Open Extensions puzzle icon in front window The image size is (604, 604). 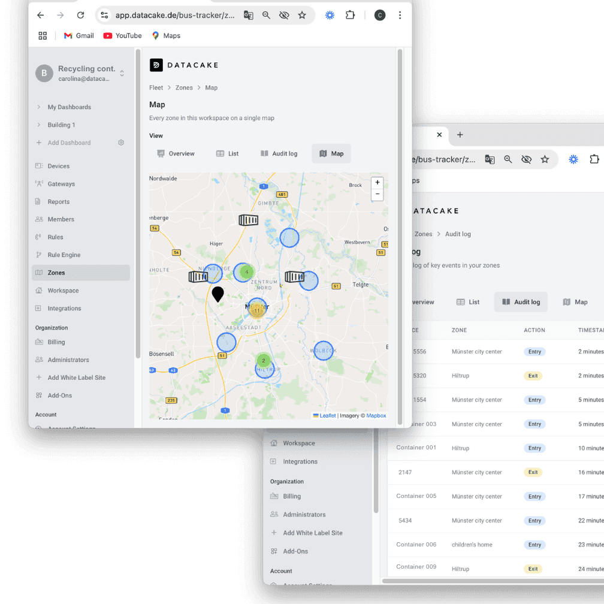(350, 15)
